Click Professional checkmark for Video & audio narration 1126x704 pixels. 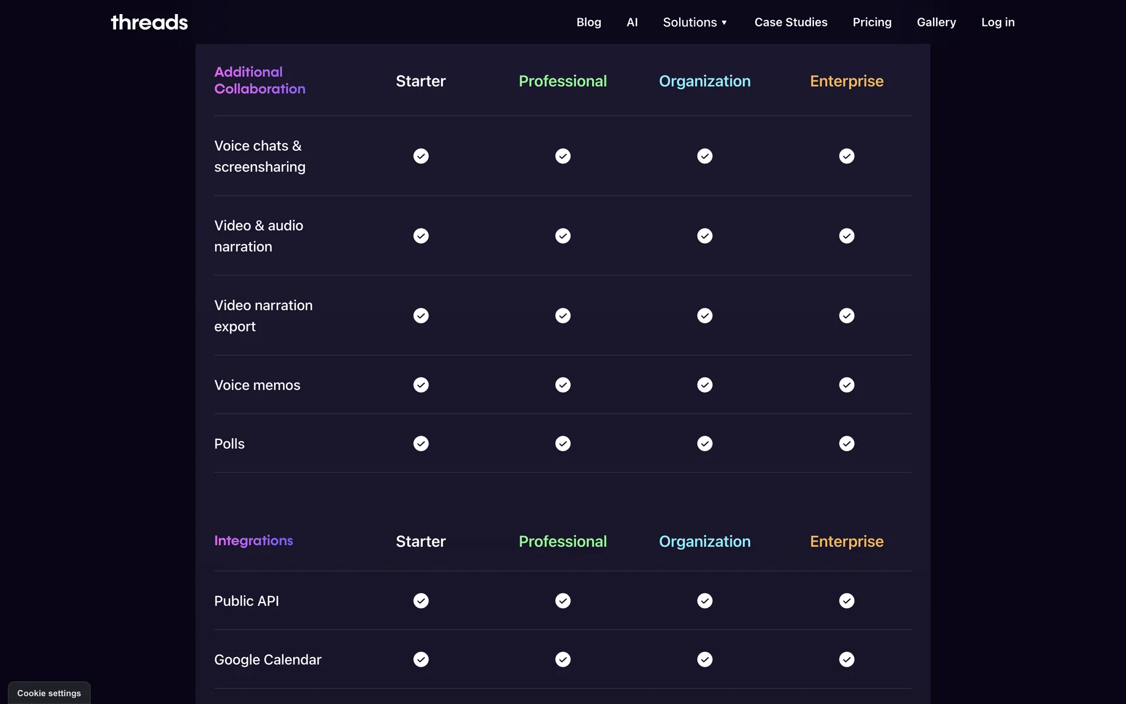coord(562,236)
